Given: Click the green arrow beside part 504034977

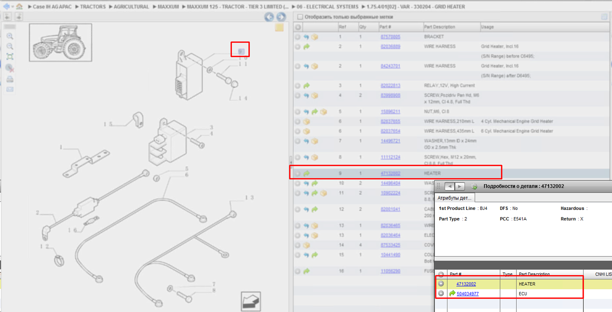Looking at the screenshot, I should 452,294.
